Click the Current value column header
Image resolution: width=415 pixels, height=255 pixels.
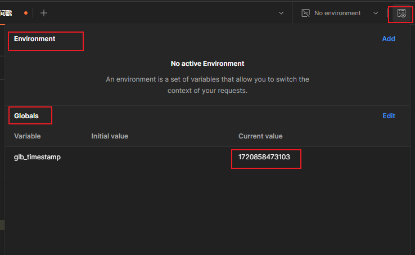point(260,136)
